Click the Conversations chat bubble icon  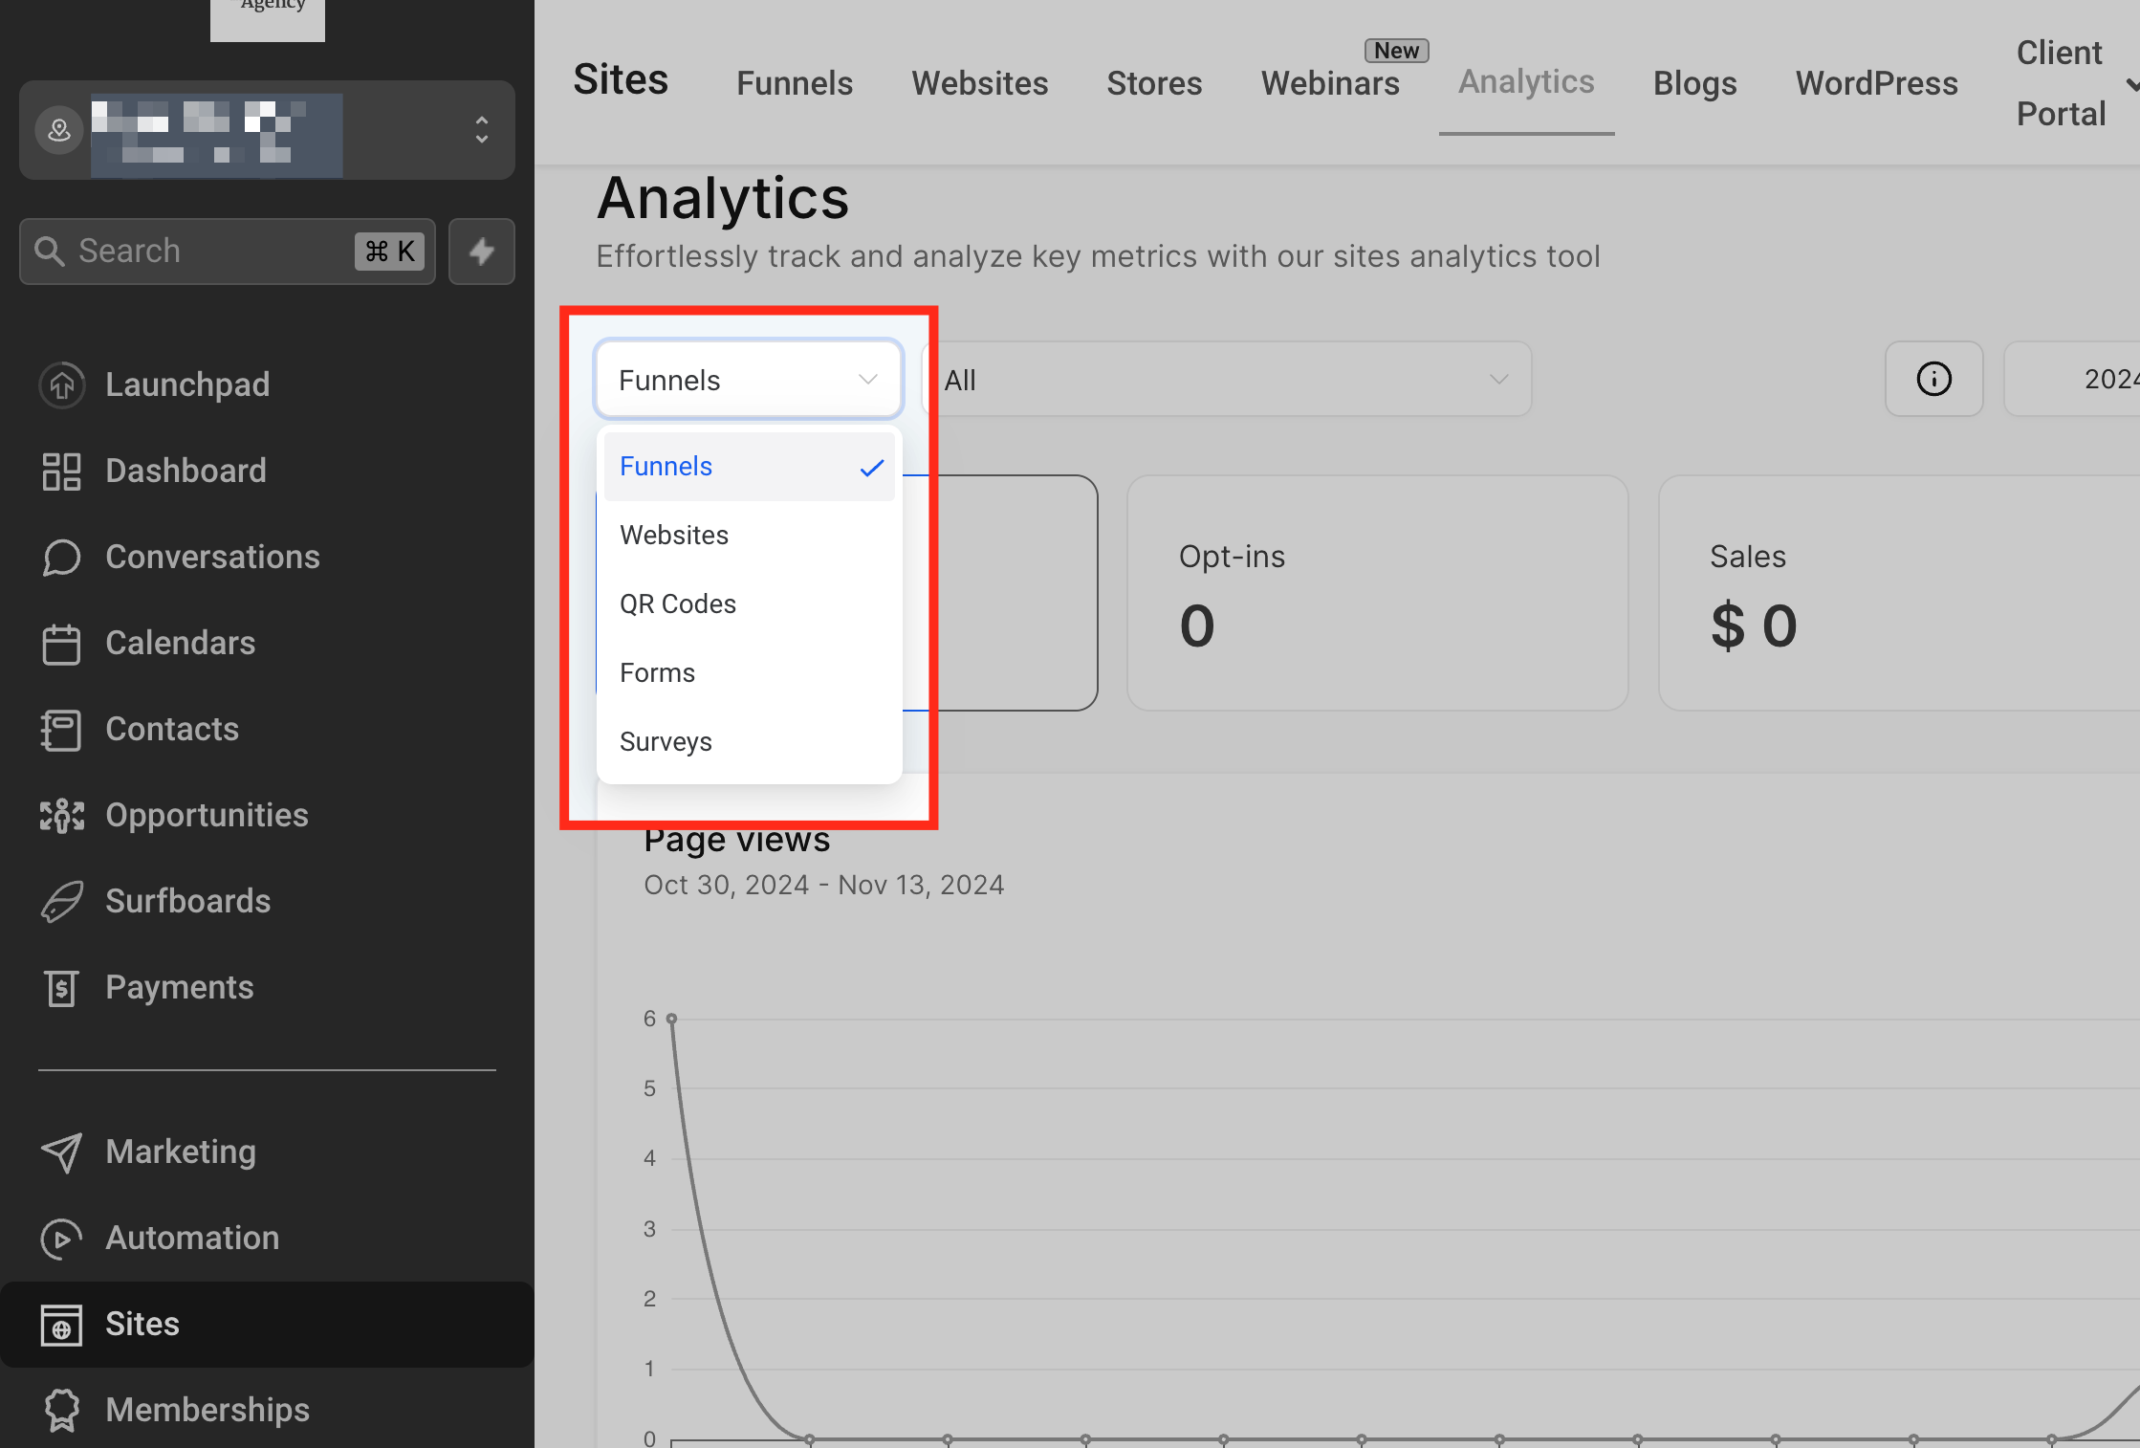[62, 557]
